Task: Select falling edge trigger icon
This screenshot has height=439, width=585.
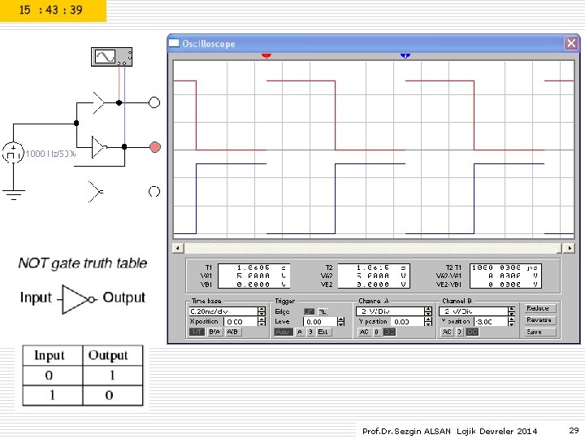Action: (323, 311)
